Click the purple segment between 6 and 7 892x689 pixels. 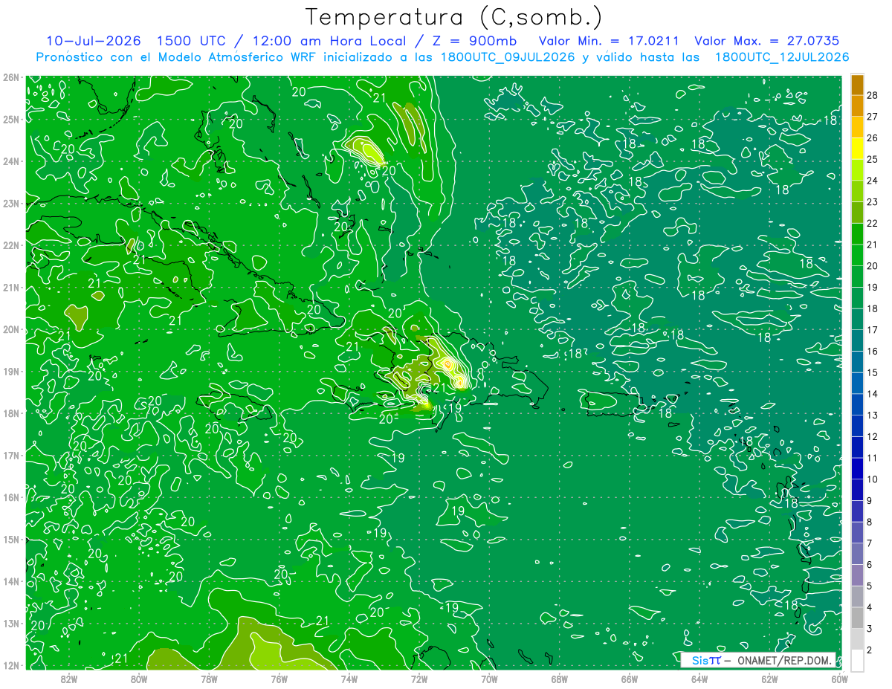[857, 554]
